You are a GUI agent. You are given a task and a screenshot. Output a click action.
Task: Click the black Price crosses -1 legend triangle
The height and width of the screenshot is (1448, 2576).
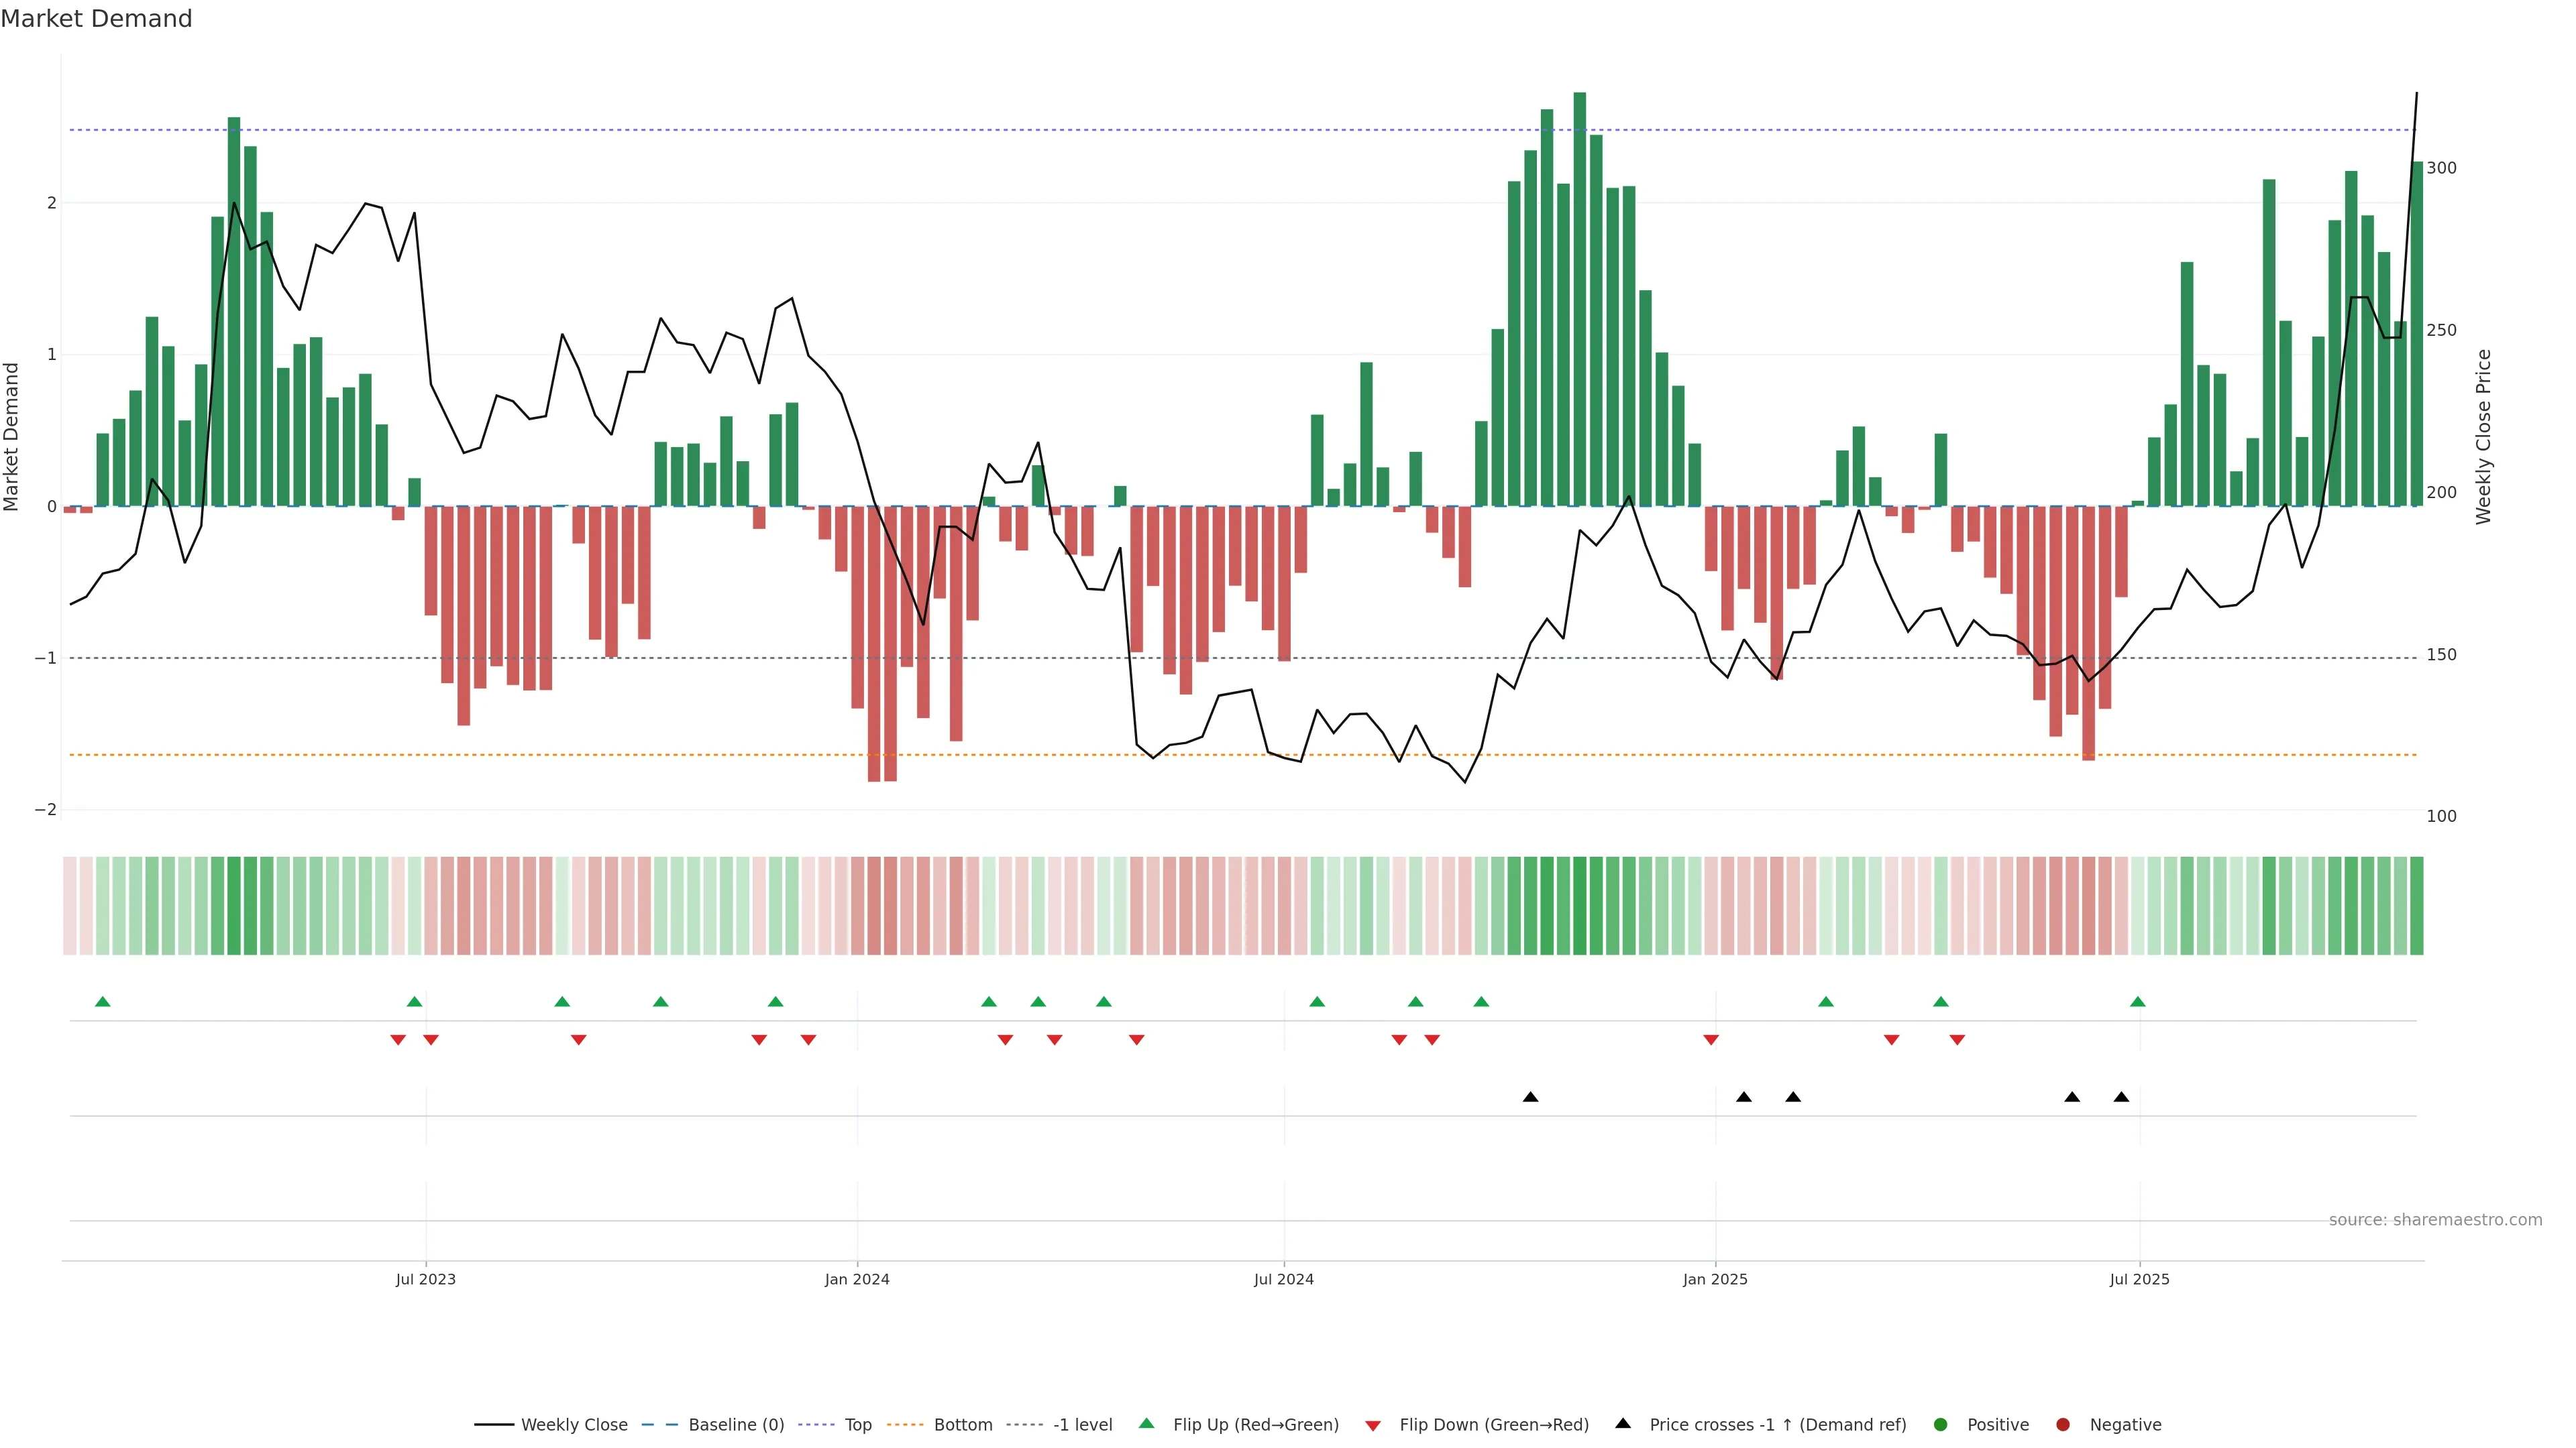1623,1423
